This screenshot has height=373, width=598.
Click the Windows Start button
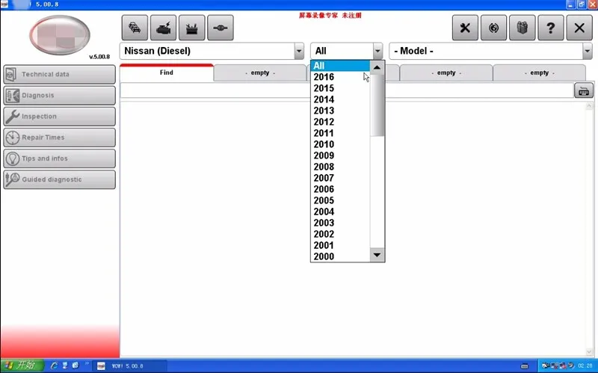(22, 366)
